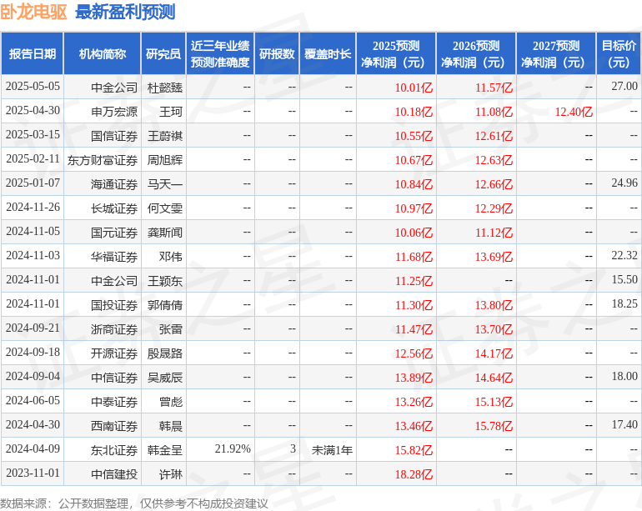
Task: Click the 最新盈利预测 heading
Action: (x=125, y=12)
